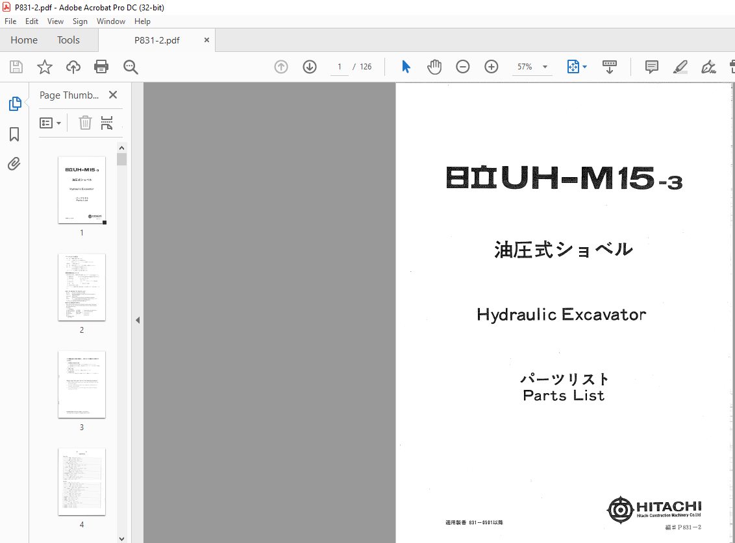Open fit page options dropdown arrow
735x543 pixels.
pos(584,67)
